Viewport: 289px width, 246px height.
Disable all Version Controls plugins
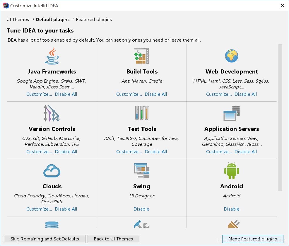point(66,152)
